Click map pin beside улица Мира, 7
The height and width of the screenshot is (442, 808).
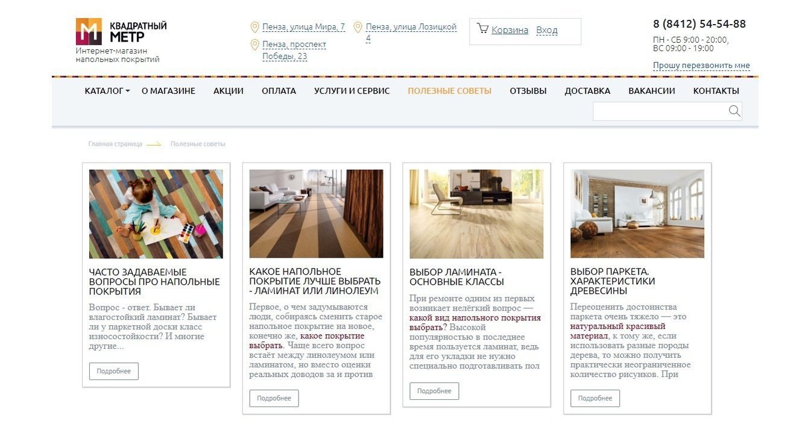[254, 27]
